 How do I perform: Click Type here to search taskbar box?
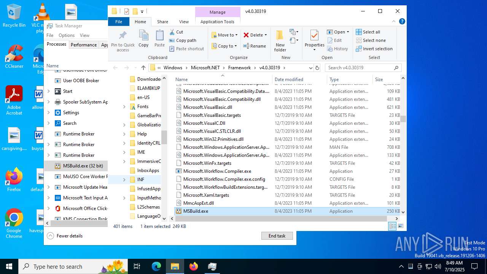tap(73, 266)
